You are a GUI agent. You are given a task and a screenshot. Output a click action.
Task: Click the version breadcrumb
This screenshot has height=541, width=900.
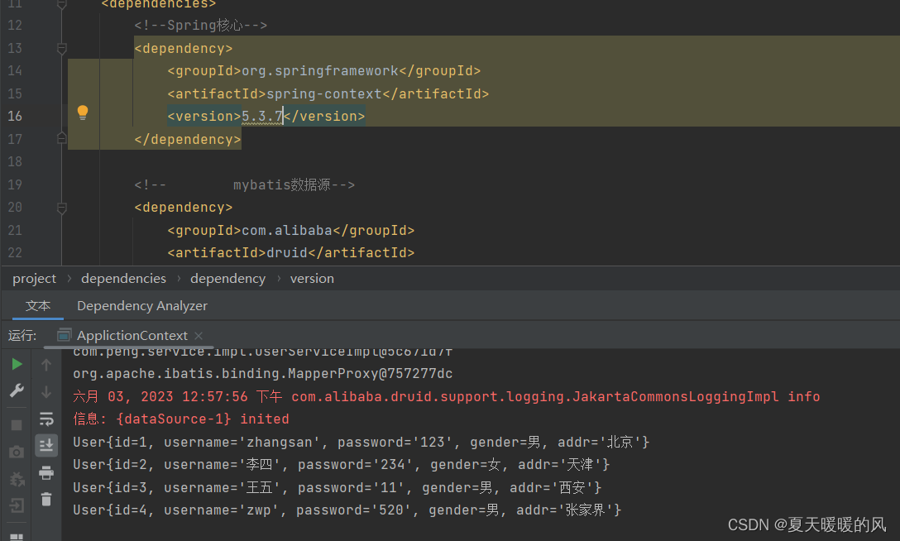(312, 279)
